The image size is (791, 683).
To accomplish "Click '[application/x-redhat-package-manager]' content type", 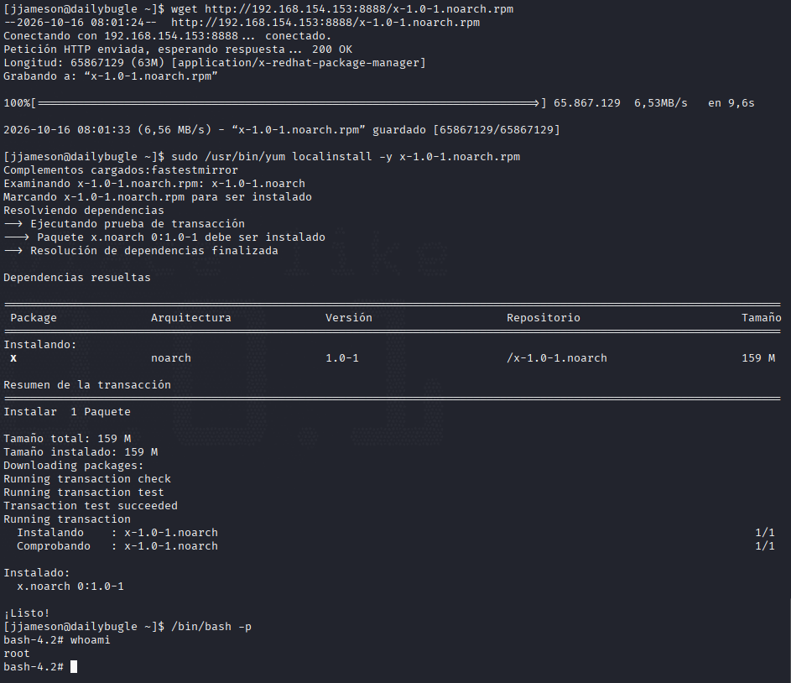I will click(299, 63).
